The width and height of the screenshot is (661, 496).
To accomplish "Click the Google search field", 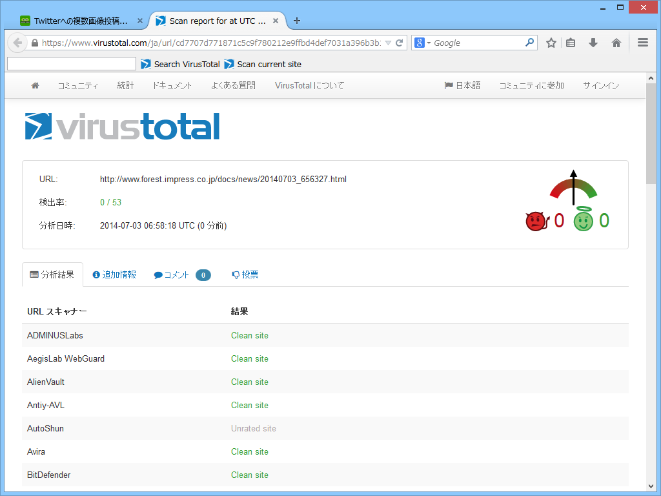I will 478,43.
